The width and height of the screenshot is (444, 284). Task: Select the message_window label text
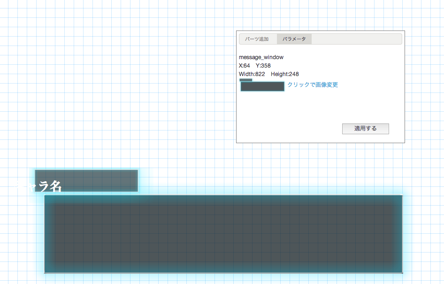click(x=261, y=57)
